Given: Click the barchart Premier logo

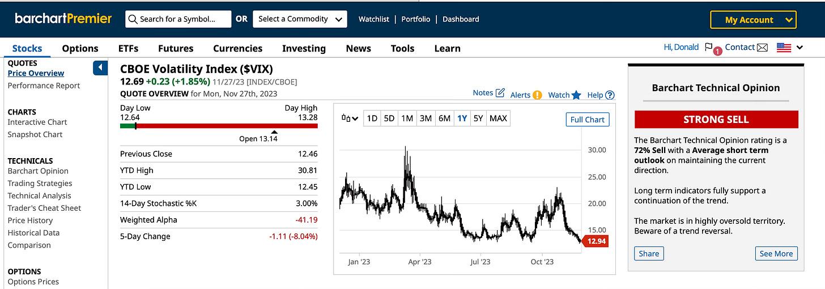Looking at the screenshot, I should (63, 19).
